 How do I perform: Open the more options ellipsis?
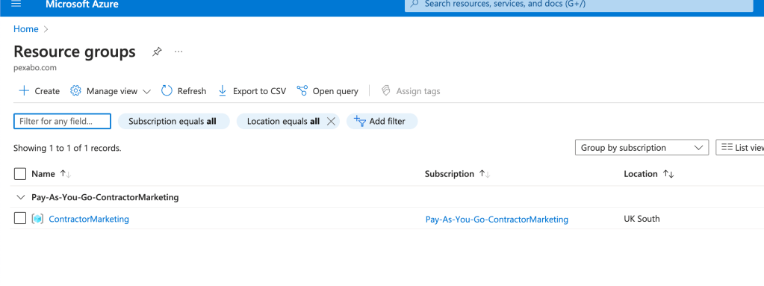[x=178, y=52]
